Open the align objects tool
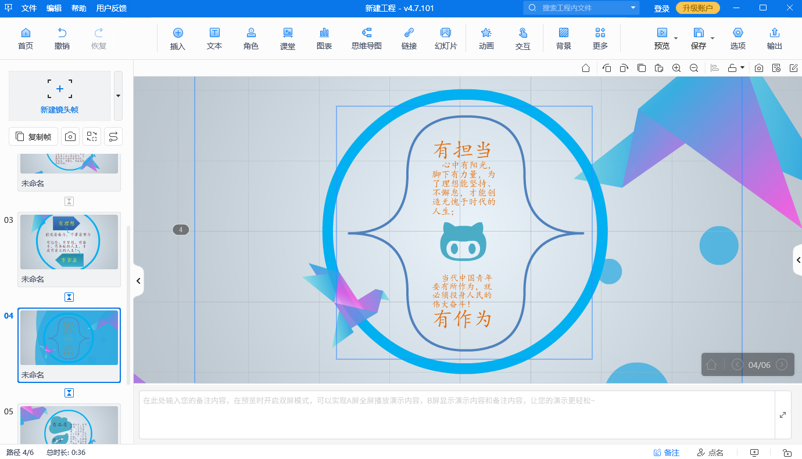This screenshot has width=802, height=459. click(x=715, y=68)
